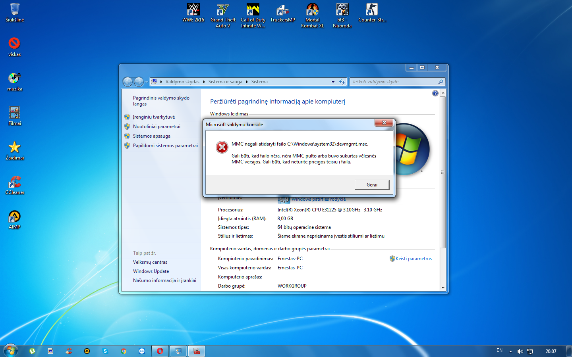Viewport: 572px width, 357px height.
Task: Click the blue help question mark icon
Action: coord(435,93)
